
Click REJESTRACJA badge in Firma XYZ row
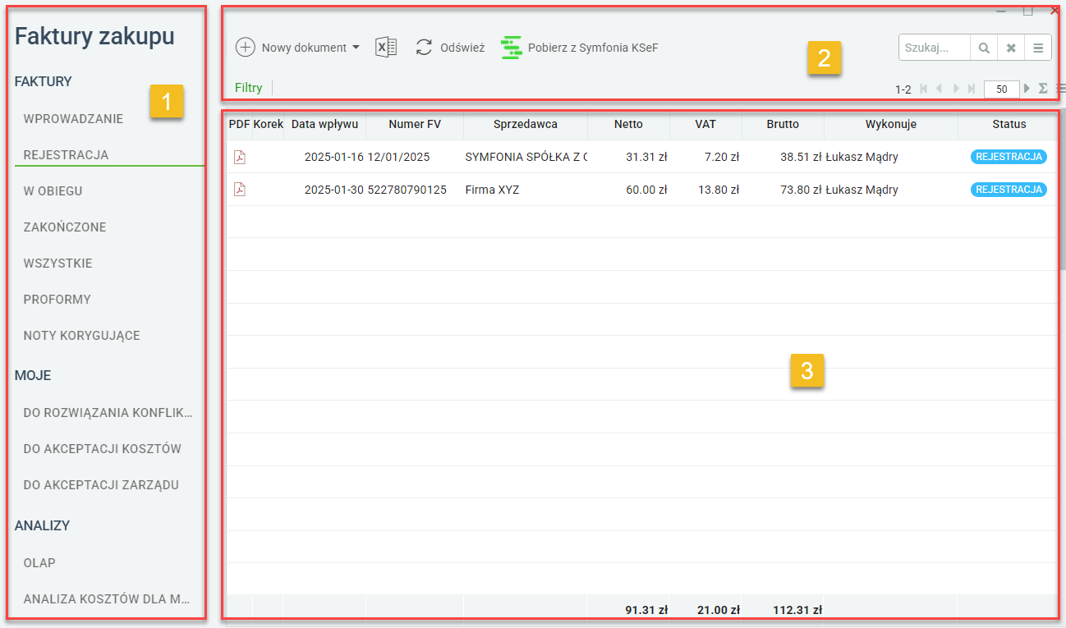(x=1009, y=190)
